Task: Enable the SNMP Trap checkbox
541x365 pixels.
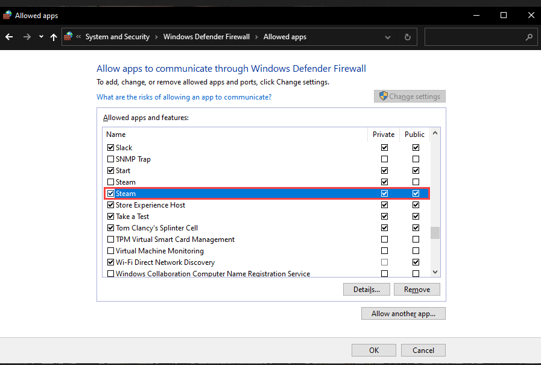Action: pos(110,159)
